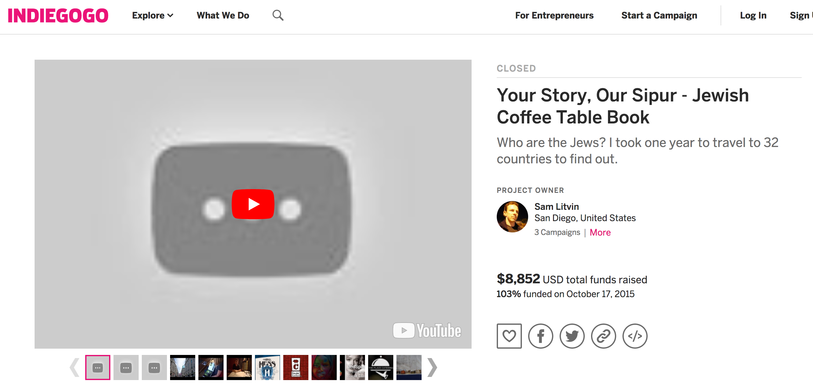Show the previous gallery thumbnails arrow
The height and width of the screenshot is (392, 813).
coord(75,367)
